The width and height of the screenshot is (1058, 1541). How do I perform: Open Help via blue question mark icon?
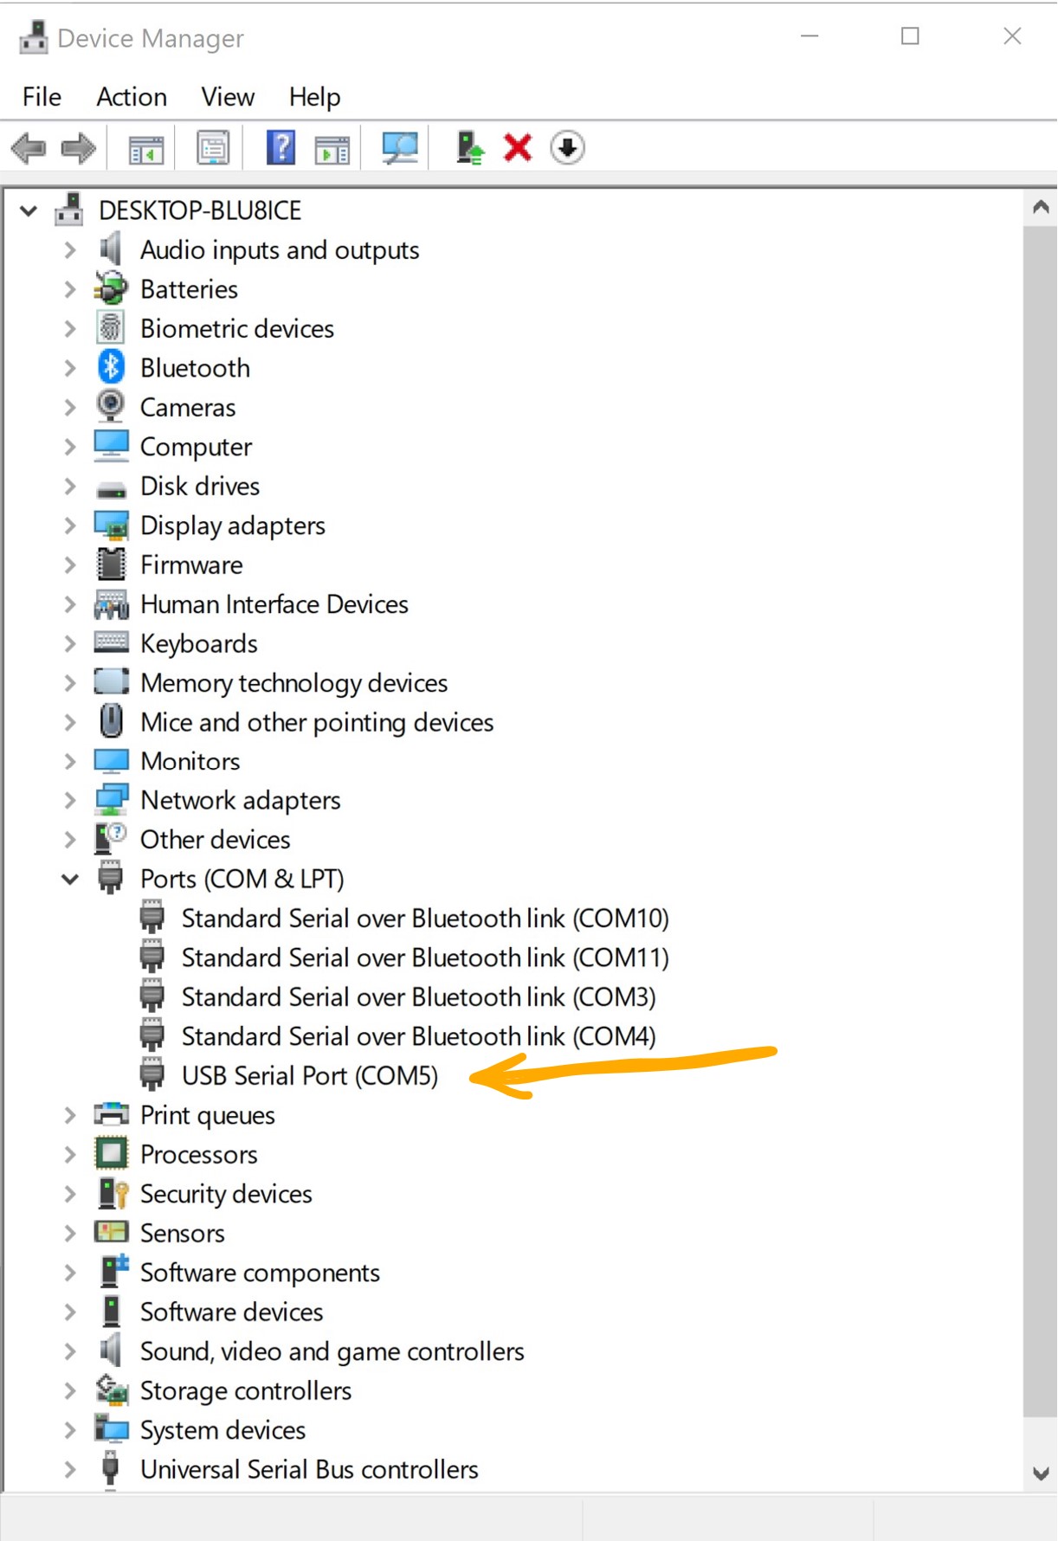tap(281, 148)
